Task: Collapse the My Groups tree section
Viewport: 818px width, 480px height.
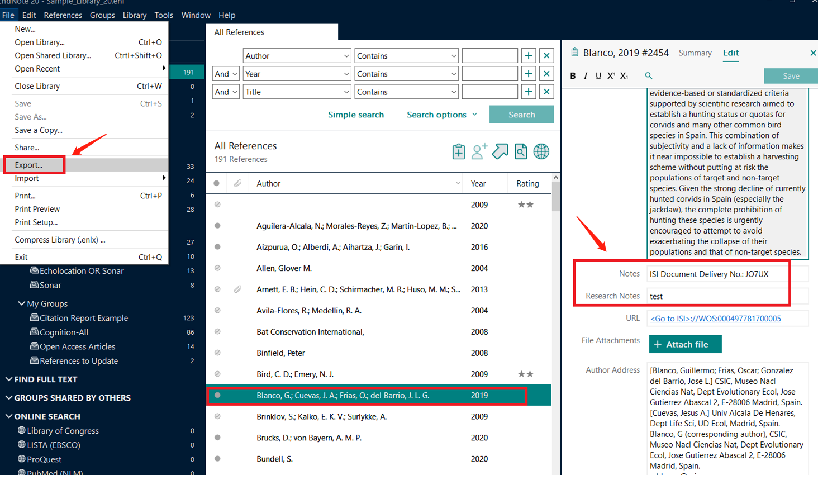Action: tap(21, 303)
